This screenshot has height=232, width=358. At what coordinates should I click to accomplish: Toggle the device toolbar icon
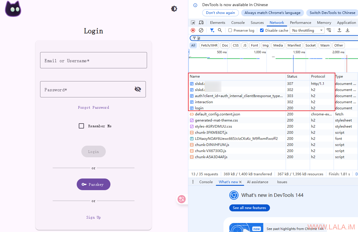pyautogui.click(x=201, y=23)
